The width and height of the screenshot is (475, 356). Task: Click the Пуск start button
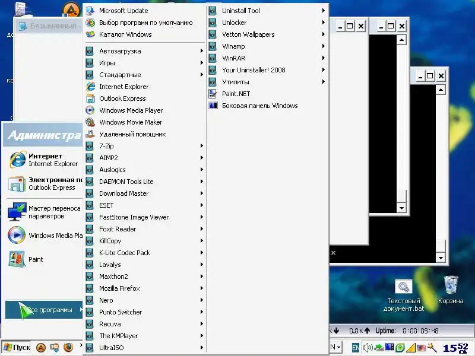pyautogui.click(x=17, y=348)
